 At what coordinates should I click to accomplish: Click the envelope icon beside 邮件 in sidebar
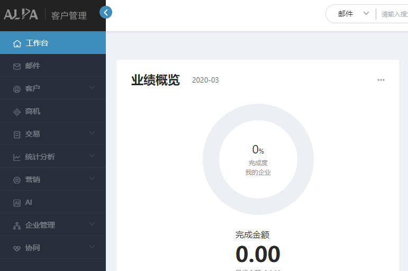click(x=17, y=67)
